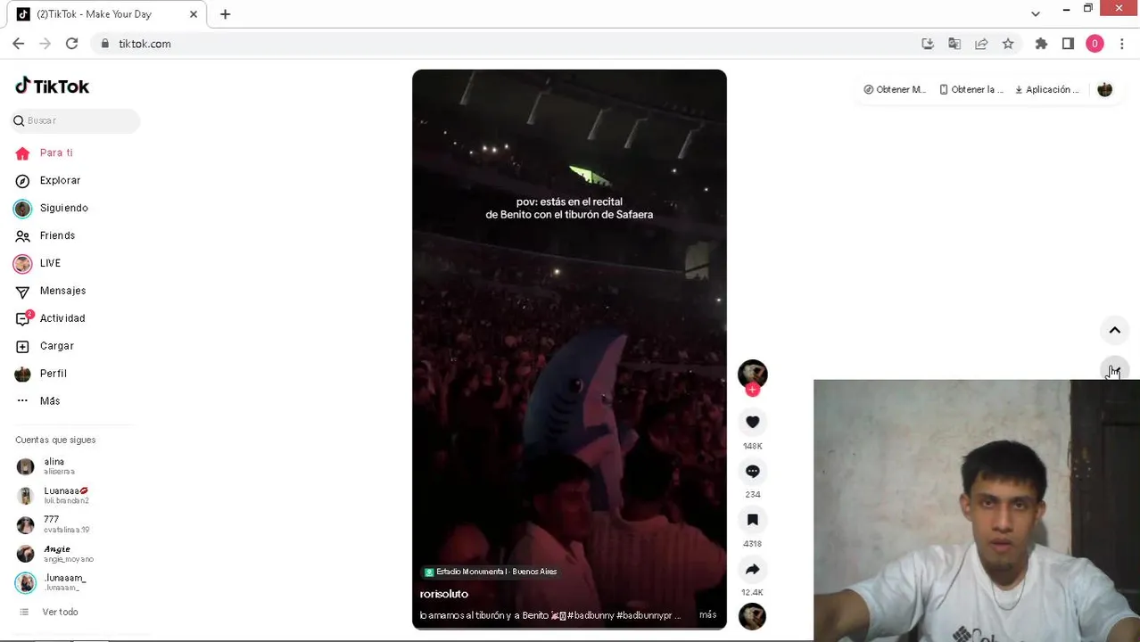
Task: Open comments via the speech bubble icon
Action: [752, 471]
